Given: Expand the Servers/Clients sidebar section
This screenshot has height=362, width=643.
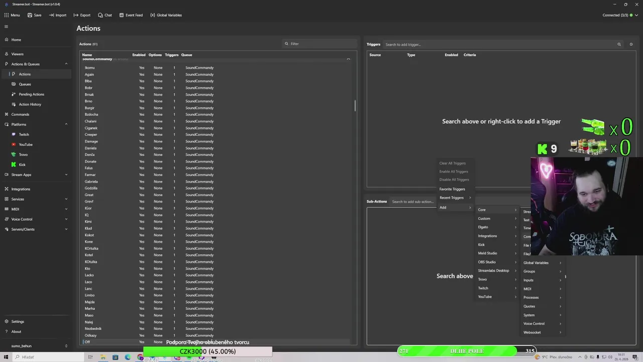Looking at the screenshot, I should click(66, 229).
